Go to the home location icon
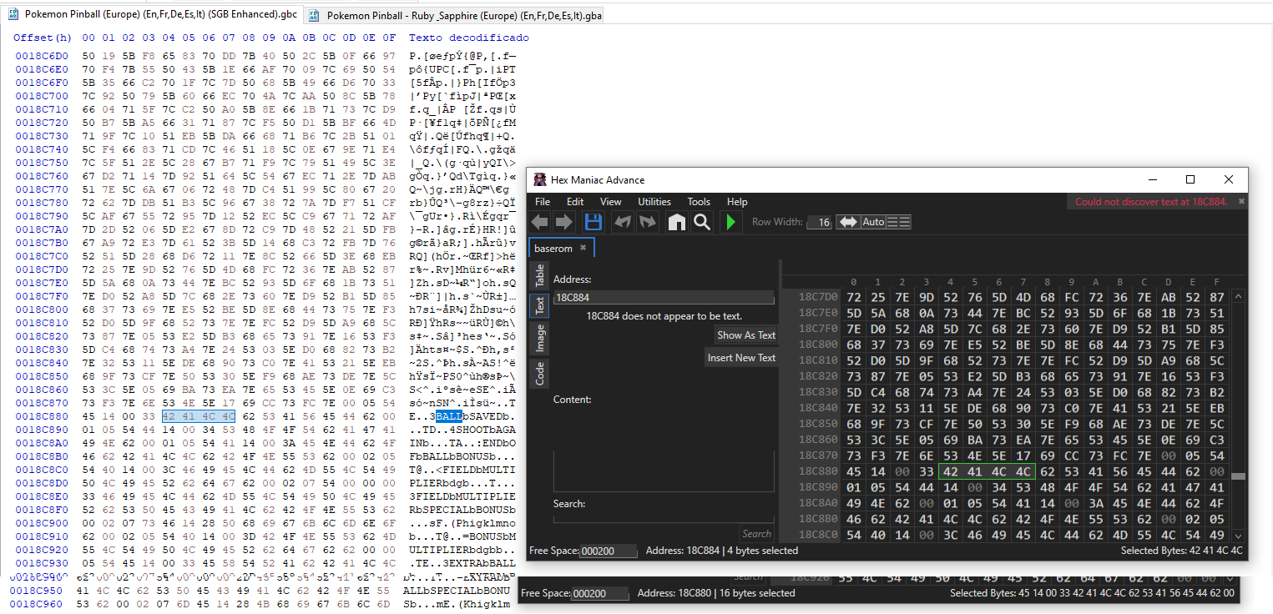 [676, 222]
